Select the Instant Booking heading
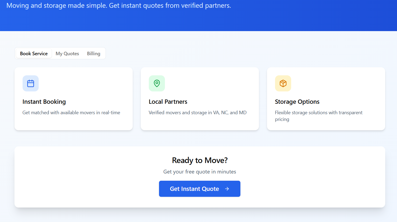This screenshot has width=397, height=222. (x=44, y=102)
